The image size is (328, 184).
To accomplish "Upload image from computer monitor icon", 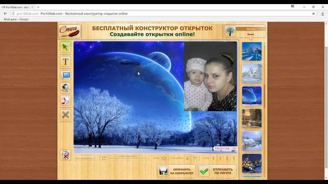I will (65, 76).
